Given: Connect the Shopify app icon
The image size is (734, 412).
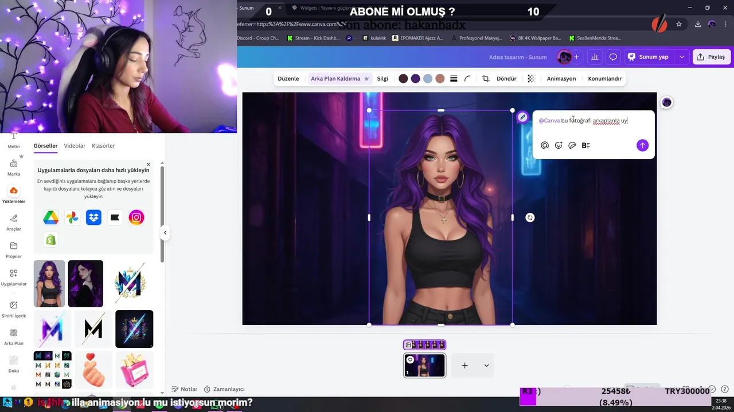Looking at the screenshot, I should tap(50, 240).
